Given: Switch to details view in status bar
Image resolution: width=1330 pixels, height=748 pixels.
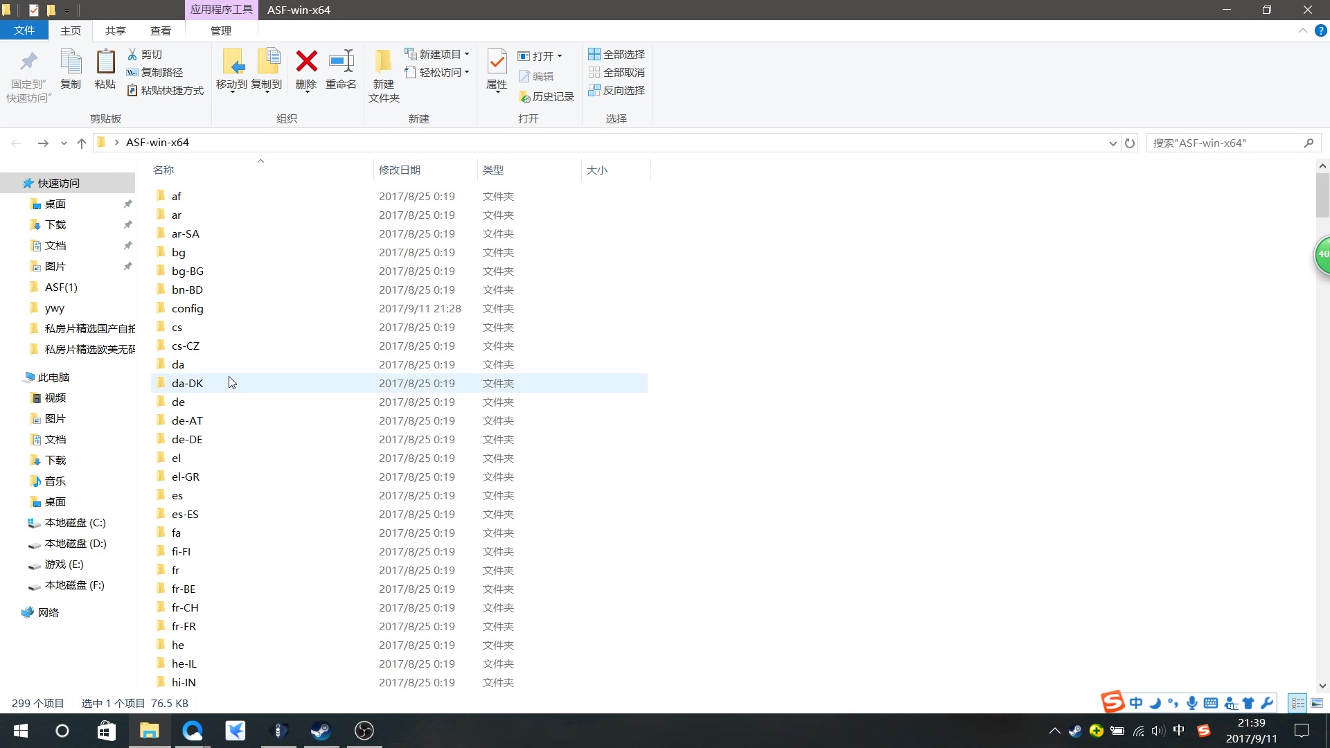Looking at the screenshot, I should pos(1297,703).
